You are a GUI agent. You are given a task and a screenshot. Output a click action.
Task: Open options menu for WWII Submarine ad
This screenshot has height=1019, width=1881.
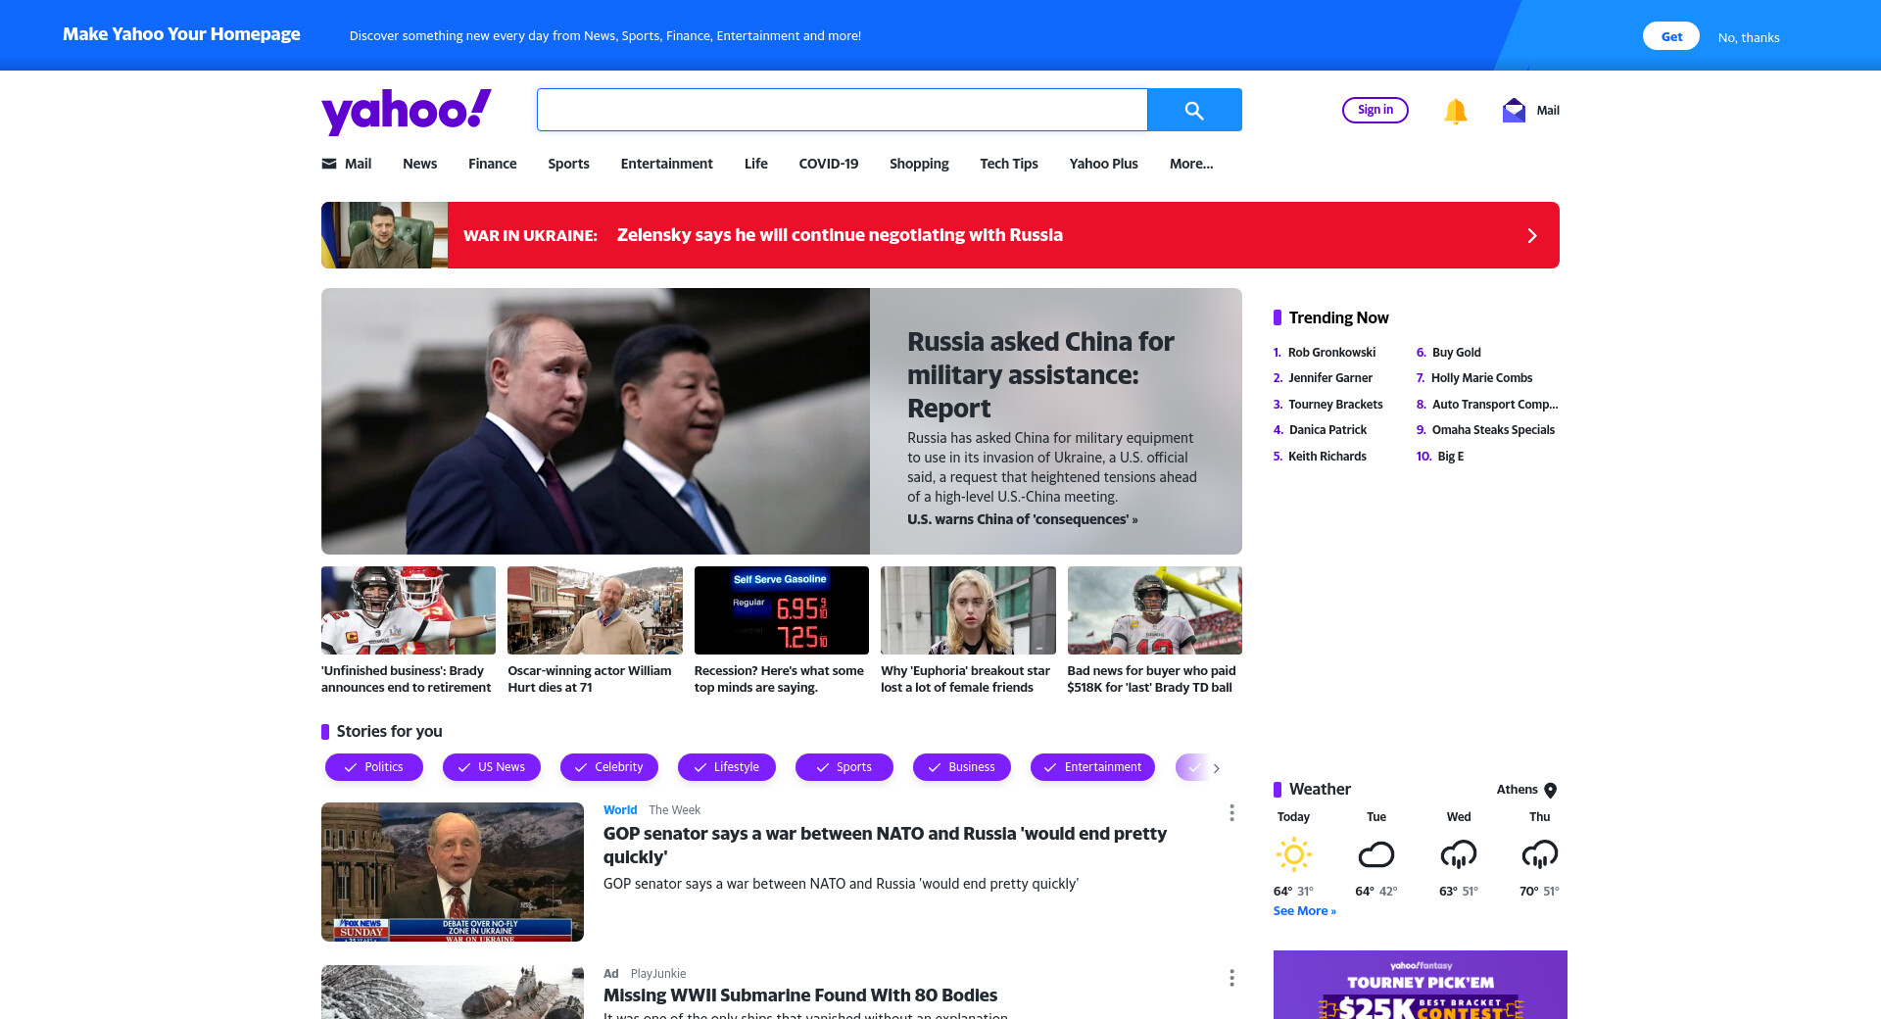coord(1231,978)
